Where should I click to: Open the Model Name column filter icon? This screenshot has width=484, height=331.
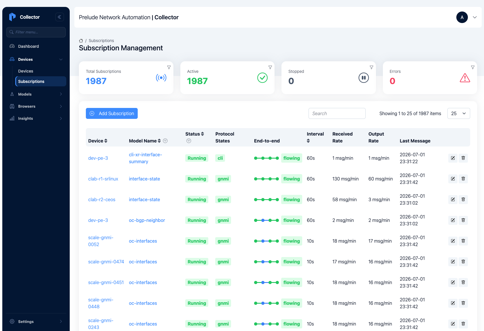(x=165, y=141)
